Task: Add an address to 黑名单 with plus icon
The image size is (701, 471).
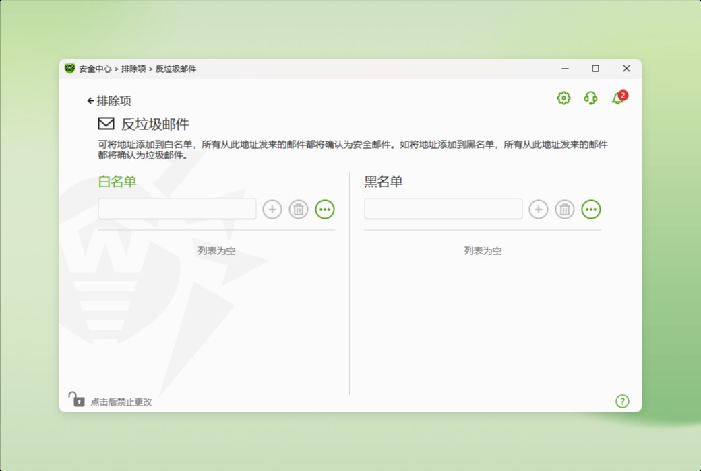Action: pos(539,209)
